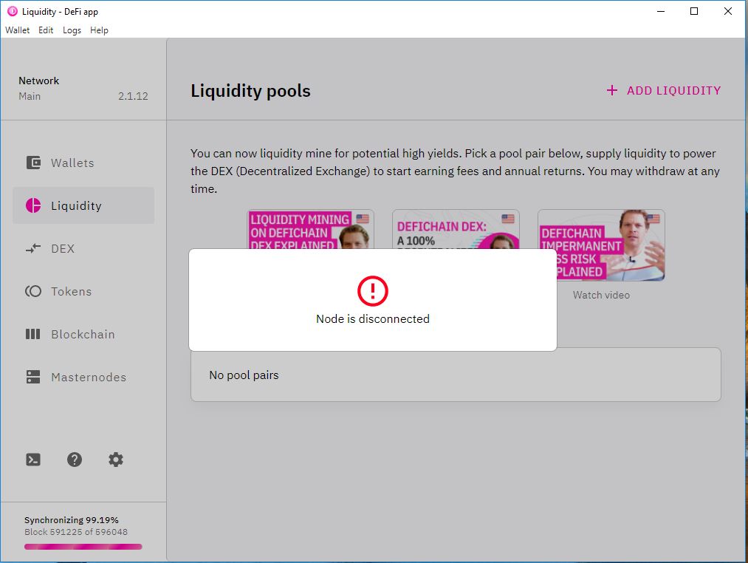Click the Masternodes server icon
748x563 pixels.
click(x=33, y=377)
